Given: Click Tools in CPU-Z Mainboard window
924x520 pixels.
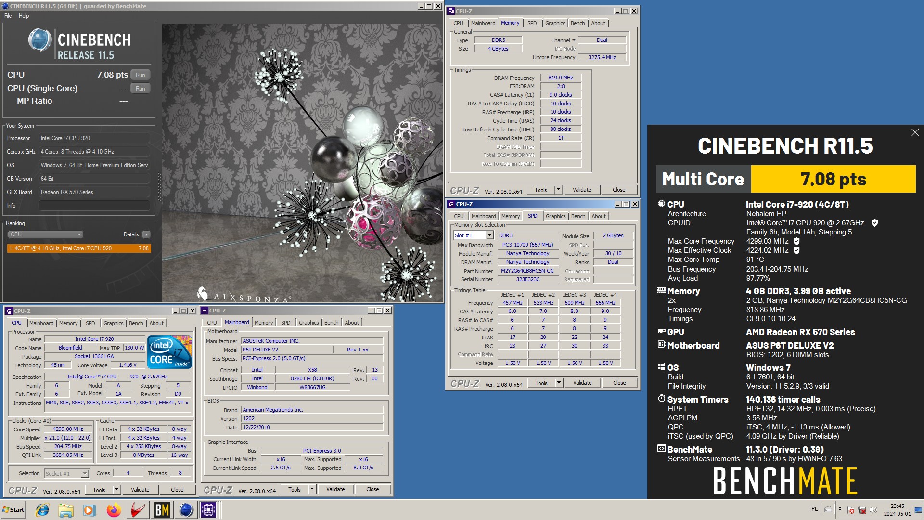Looking at the screenshot, I should tap(294, 489).
